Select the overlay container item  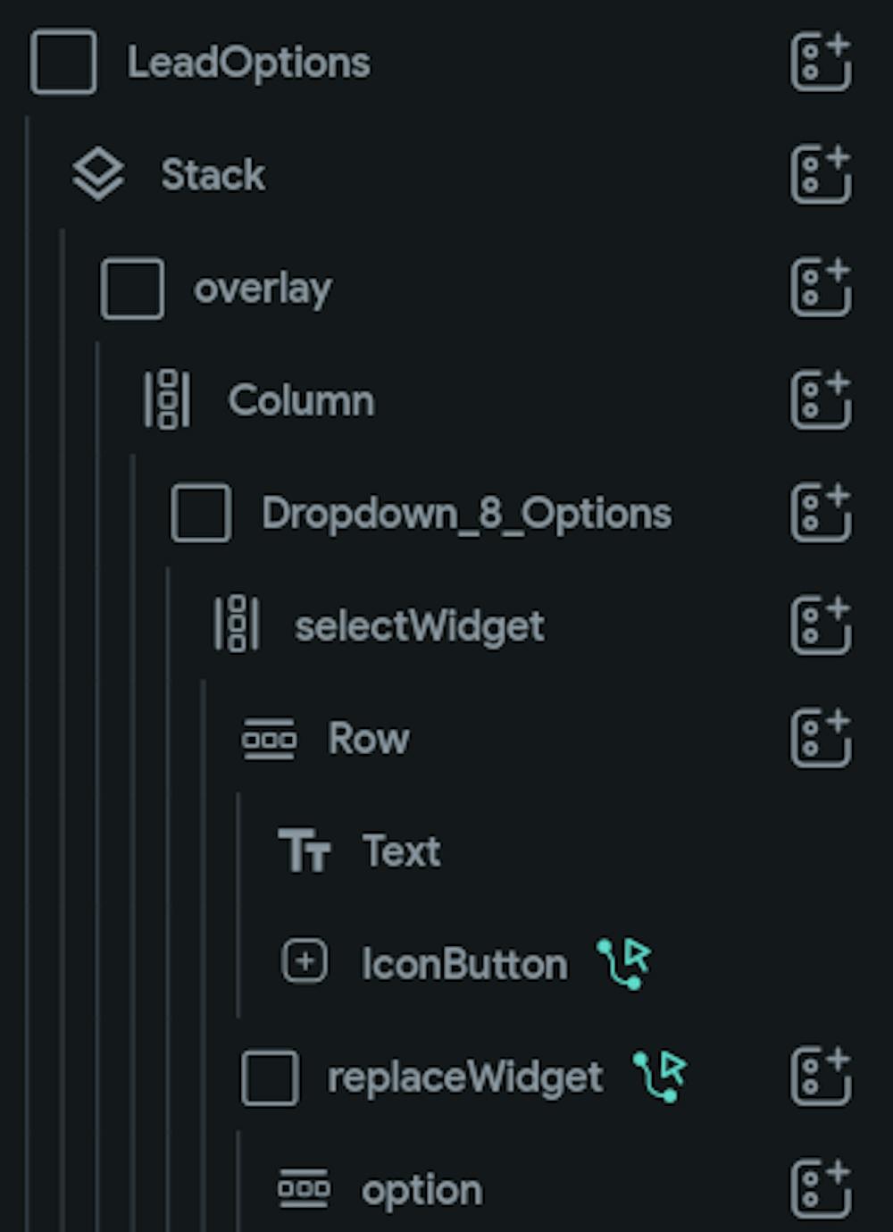pyautogui.click(x=262, y=289)
